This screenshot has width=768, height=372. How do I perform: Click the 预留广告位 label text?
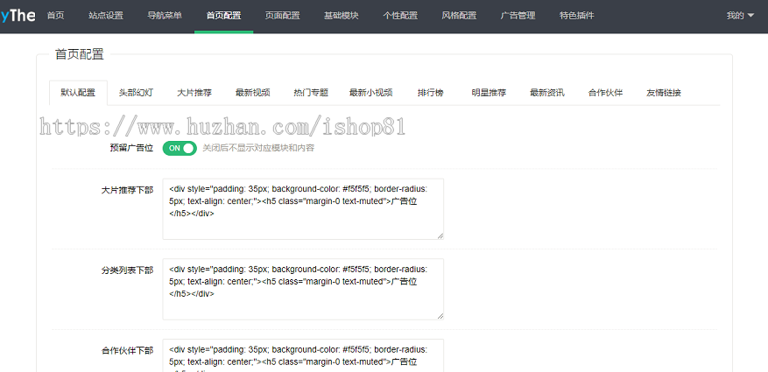coord(131,148)
